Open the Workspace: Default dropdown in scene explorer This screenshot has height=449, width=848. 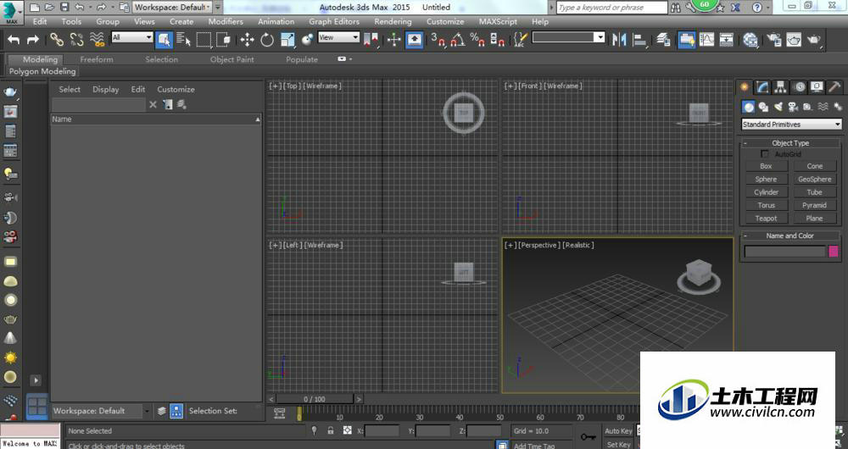click(x=101, y=411)
